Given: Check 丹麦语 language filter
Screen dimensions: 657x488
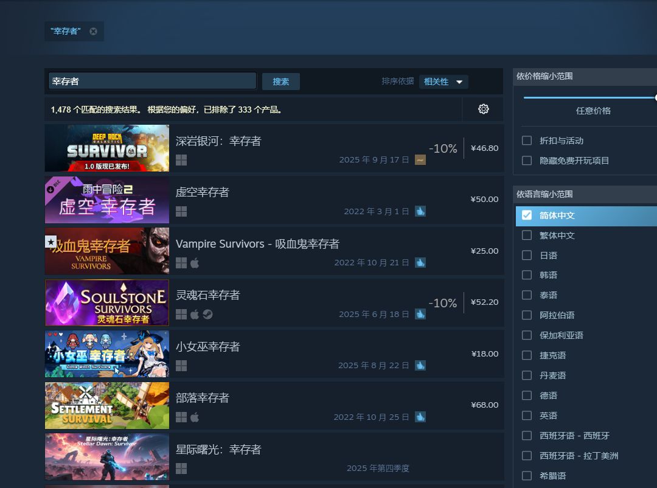Looking at the screenshot, I should tap(527, 375).
